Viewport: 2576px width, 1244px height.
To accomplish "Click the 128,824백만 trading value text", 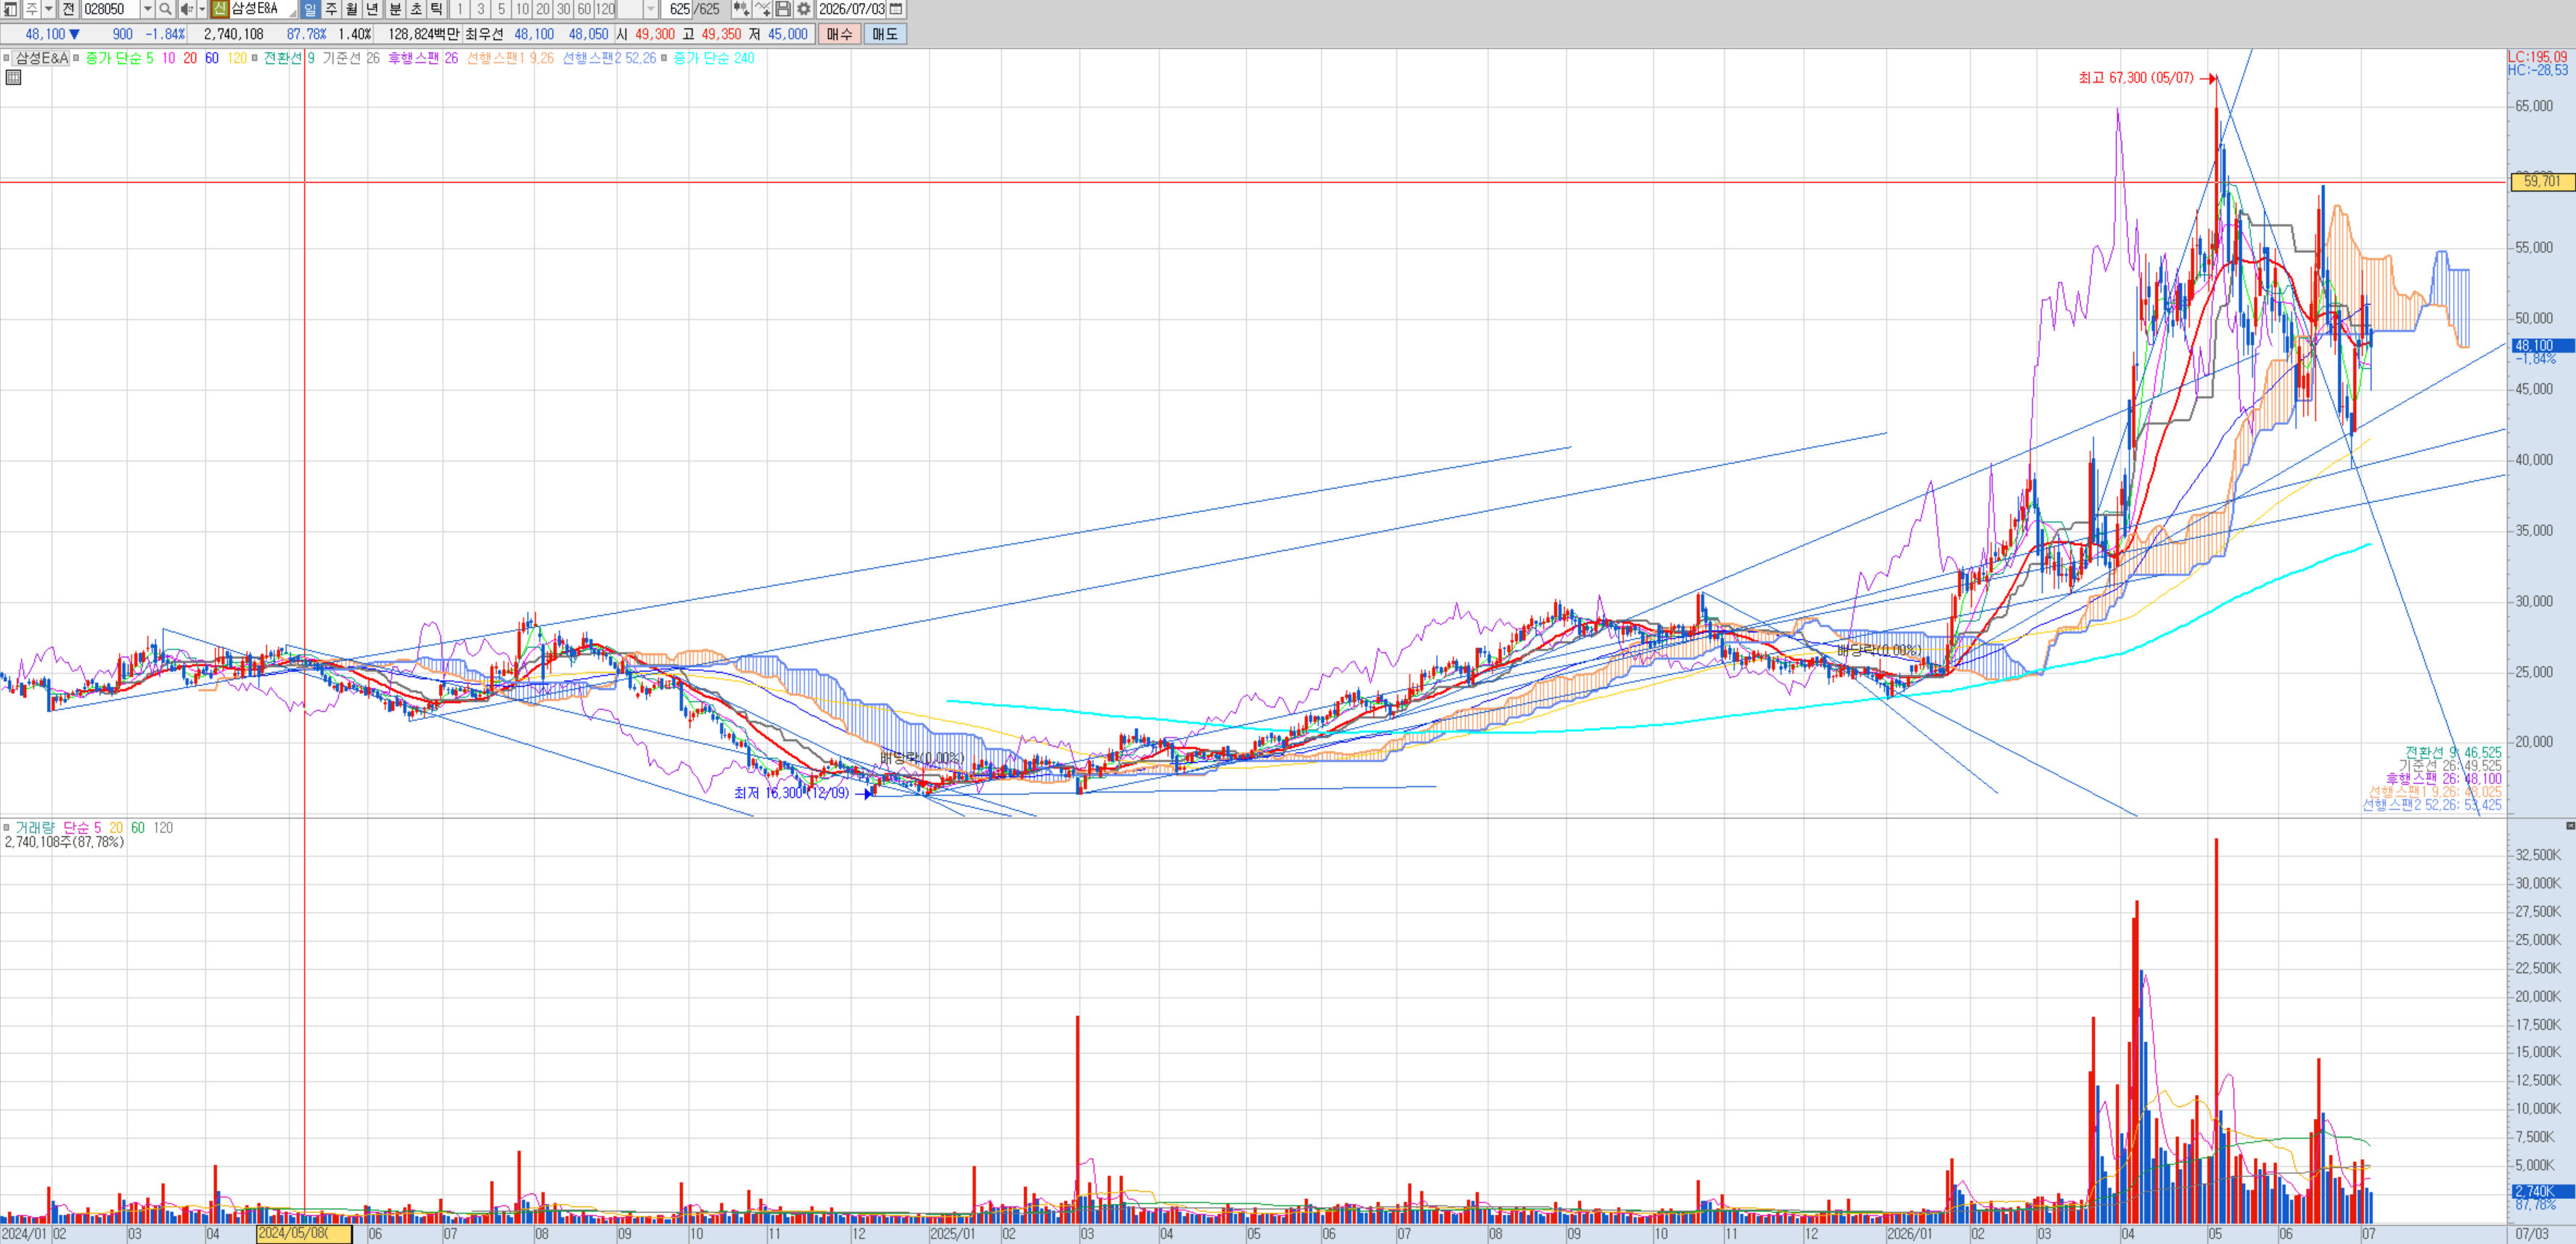I will [423, 34].
